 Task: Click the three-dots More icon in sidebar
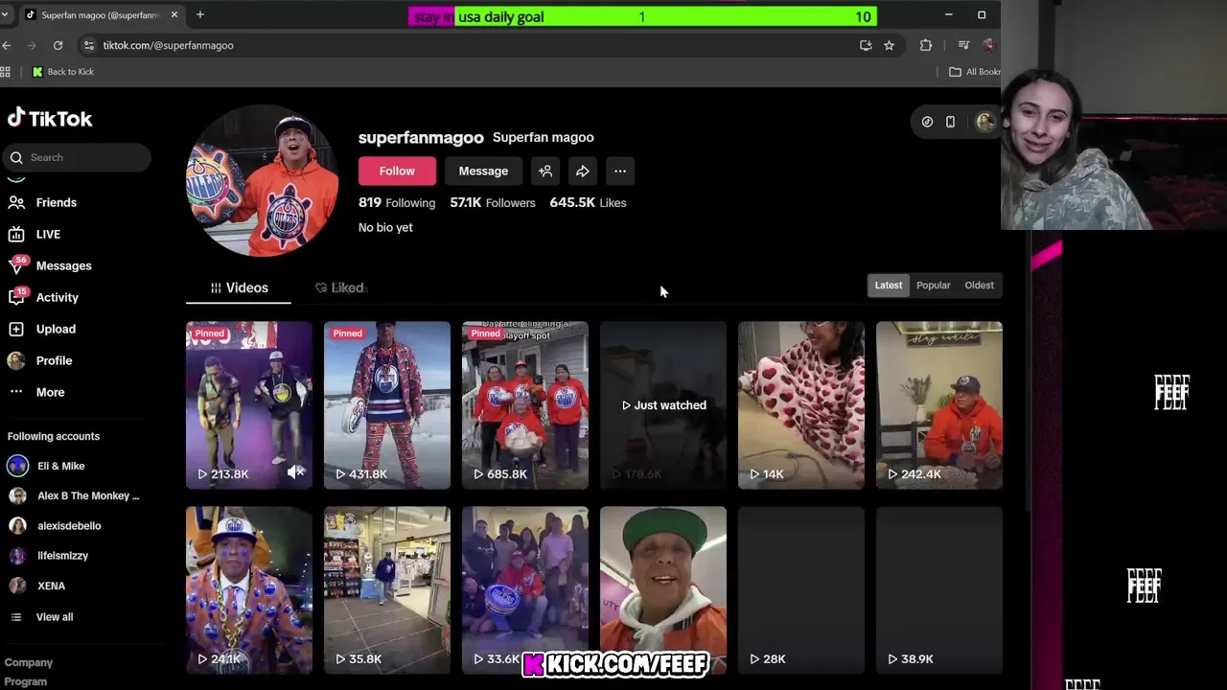click(x=16, y=392)
